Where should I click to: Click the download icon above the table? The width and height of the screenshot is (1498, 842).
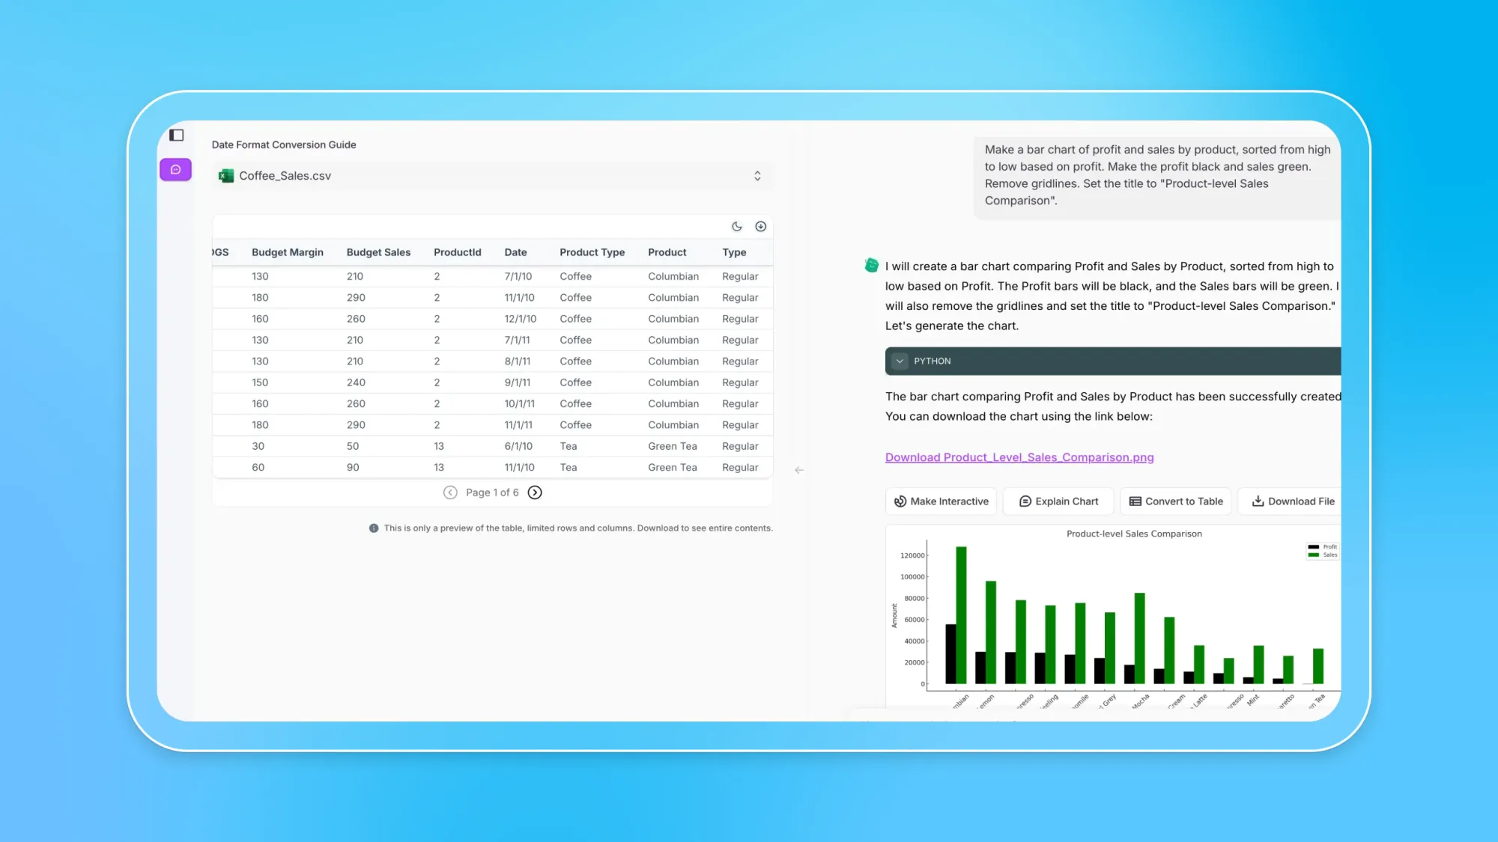[x=760, y=226]
